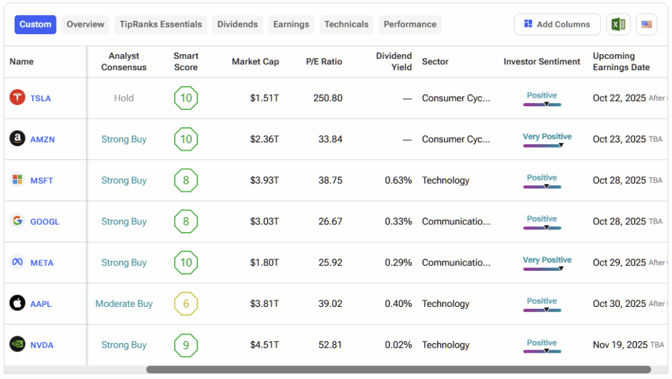Click the Amazon logo icon
672x379 pixels.
pos(17,138)
